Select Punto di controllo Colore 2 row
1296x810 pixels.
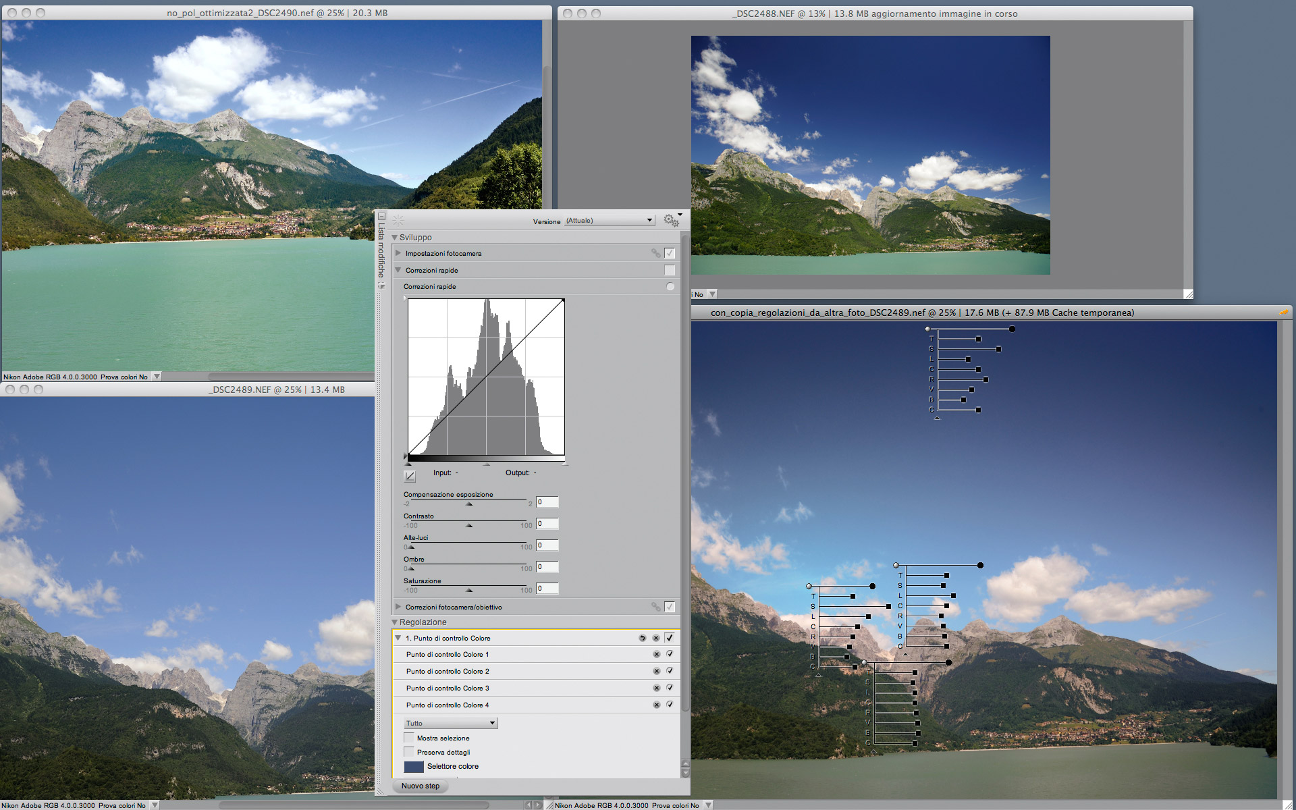click(537, 671)
